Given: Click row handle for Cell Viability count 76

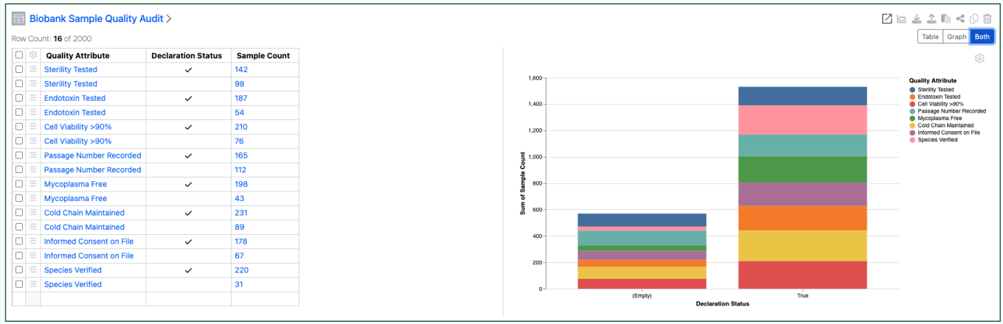Looking at the screenshot, I should click(x=33, y=141).
